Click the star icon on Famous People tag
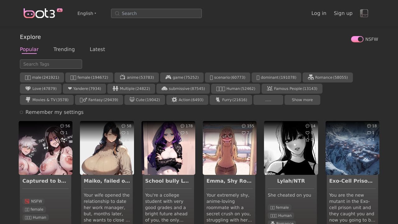 pyautogui.click(x=270, y=88)
